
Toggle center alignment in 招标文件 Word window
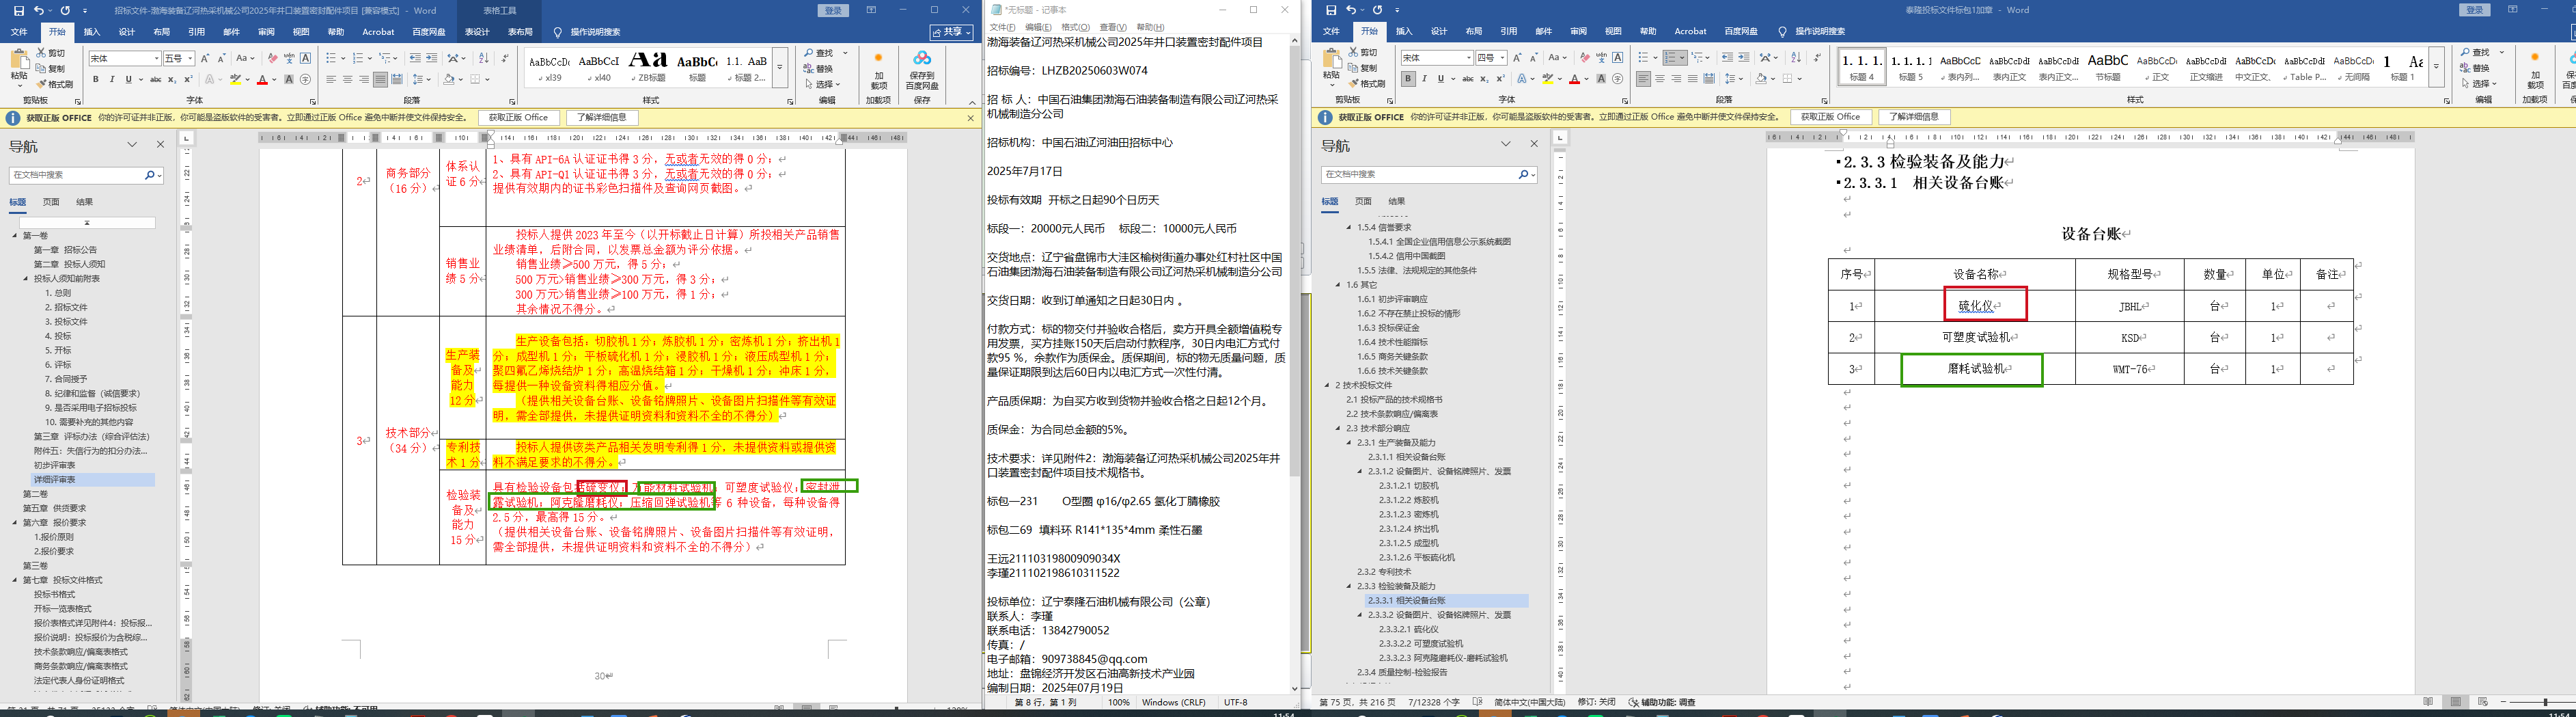pyautogui.click(x=347, y=80)
